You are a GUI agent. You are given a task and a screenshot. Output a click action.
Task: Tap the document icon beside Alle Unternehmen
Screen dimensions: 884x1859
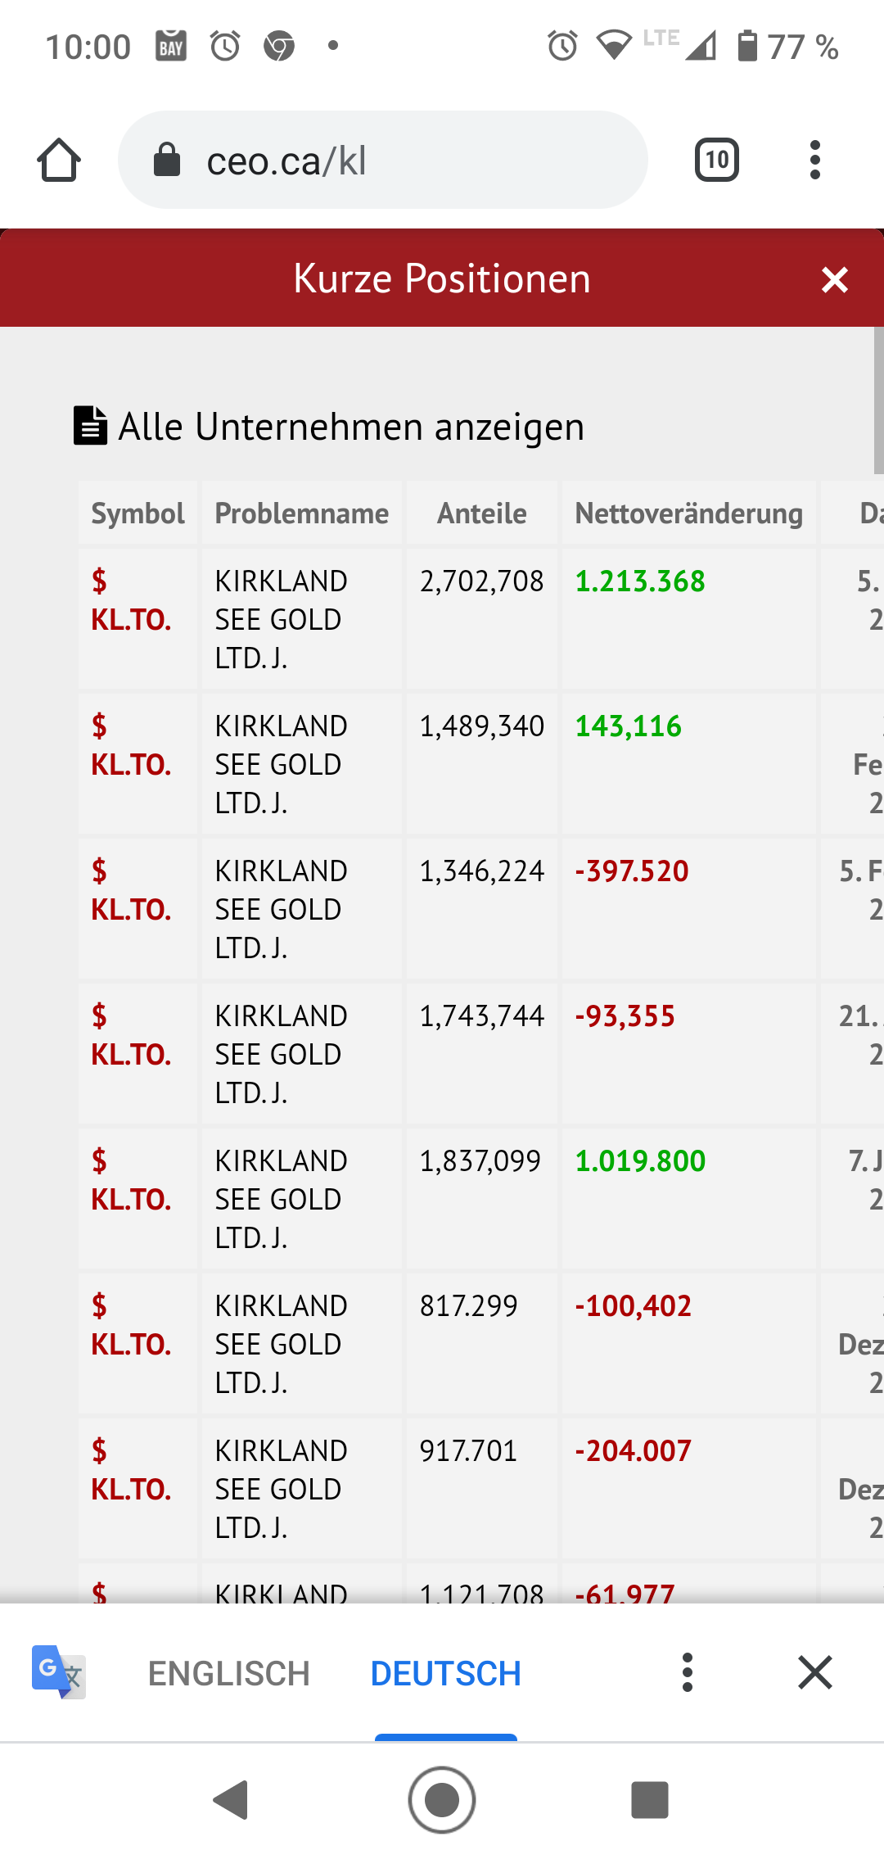tap(90, 426)
